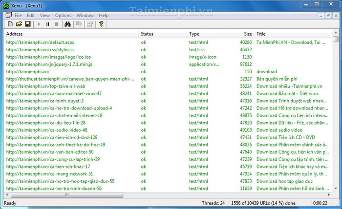The height and width of the screenshot is (209, 342).
Task: Click the Help question mark icon
Action: tap(101, 24)
